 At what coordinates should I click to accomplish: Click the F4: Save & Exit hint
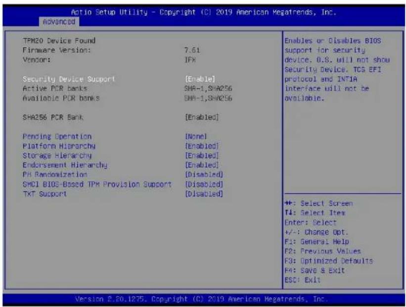[x=315, y=271]
